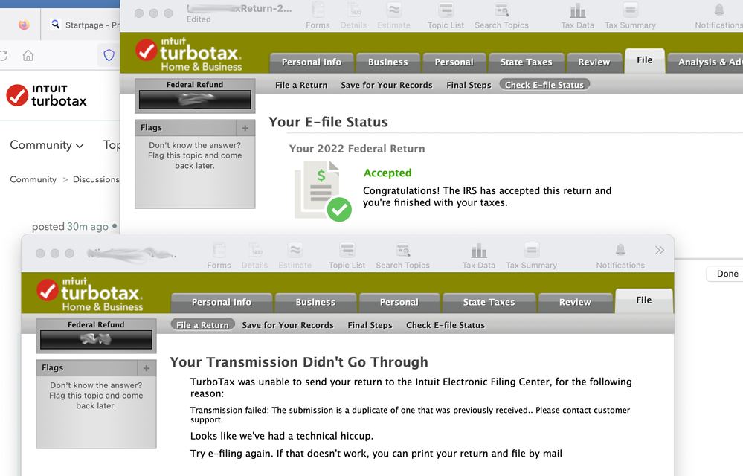Add a flag with the plus button, front window

pyautogui.click(x=147, y=368)
